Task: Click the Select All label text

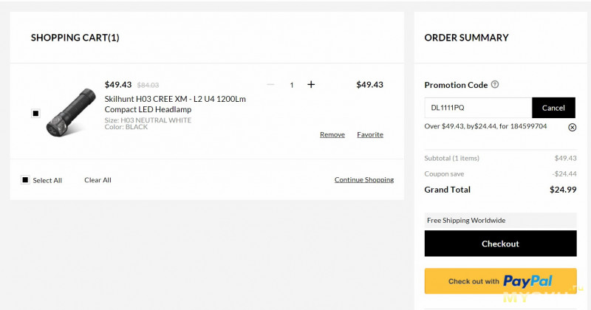Action: [47, 180]
